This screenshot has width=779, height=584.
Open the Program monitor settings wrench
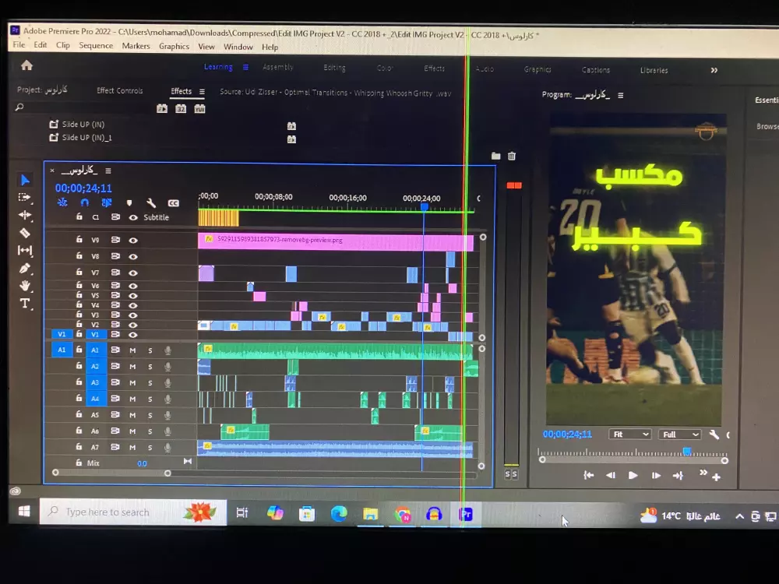click(x=714, y=434)
